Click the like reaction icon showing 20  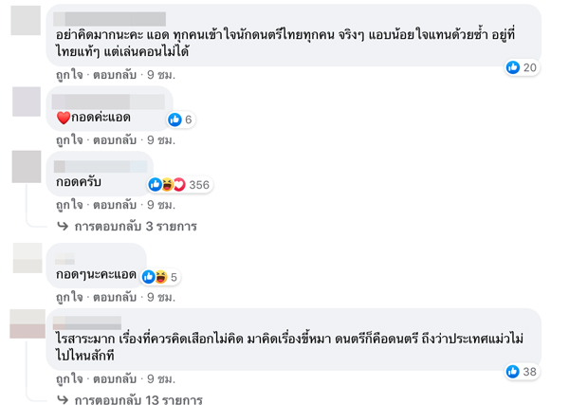click(513, 66)
